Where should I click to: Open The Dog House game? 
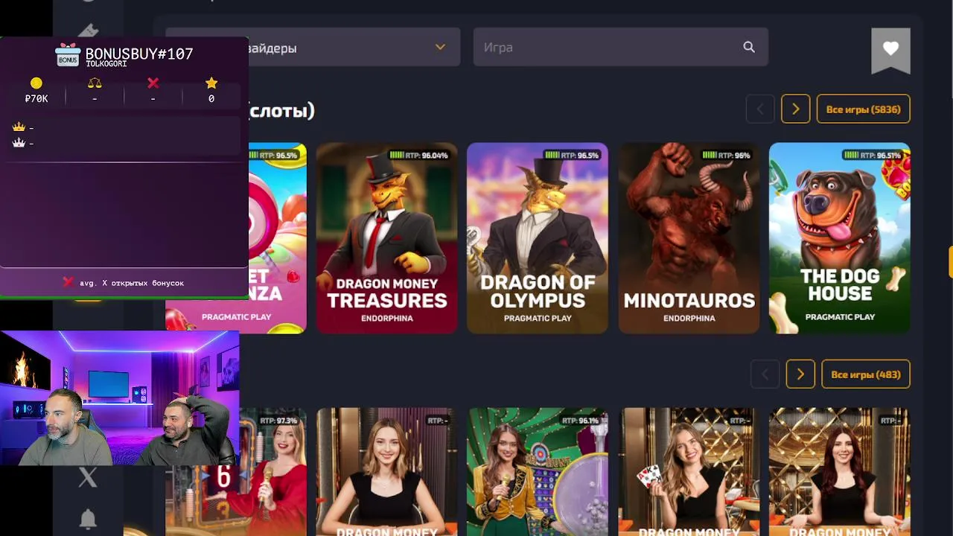pyautogui.click(x=840, y=238)
